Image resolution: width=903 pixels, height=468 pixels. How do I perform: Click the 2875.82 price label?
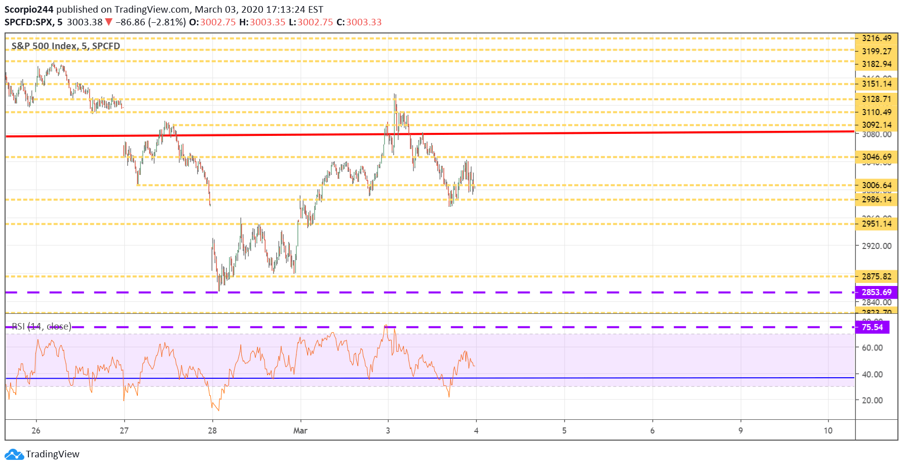[877, 277]
